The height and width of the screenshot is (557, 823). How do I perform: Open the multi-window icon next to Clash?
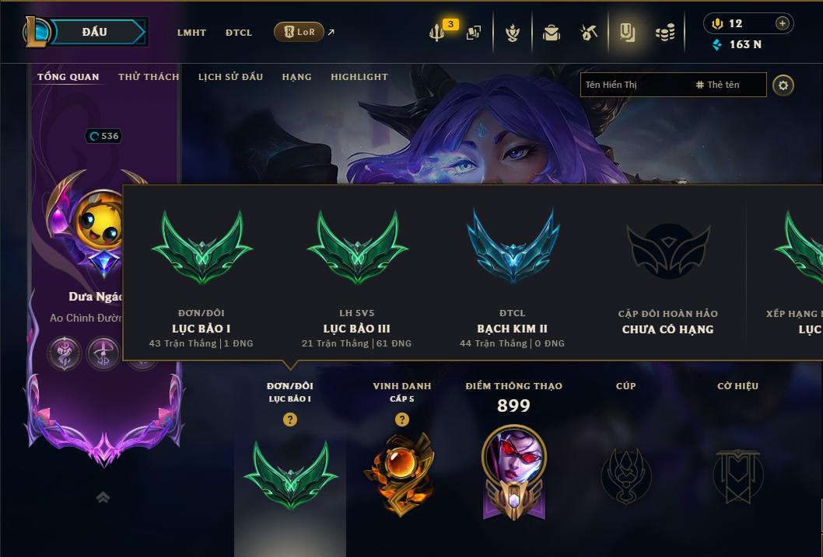tap(474, 33)
